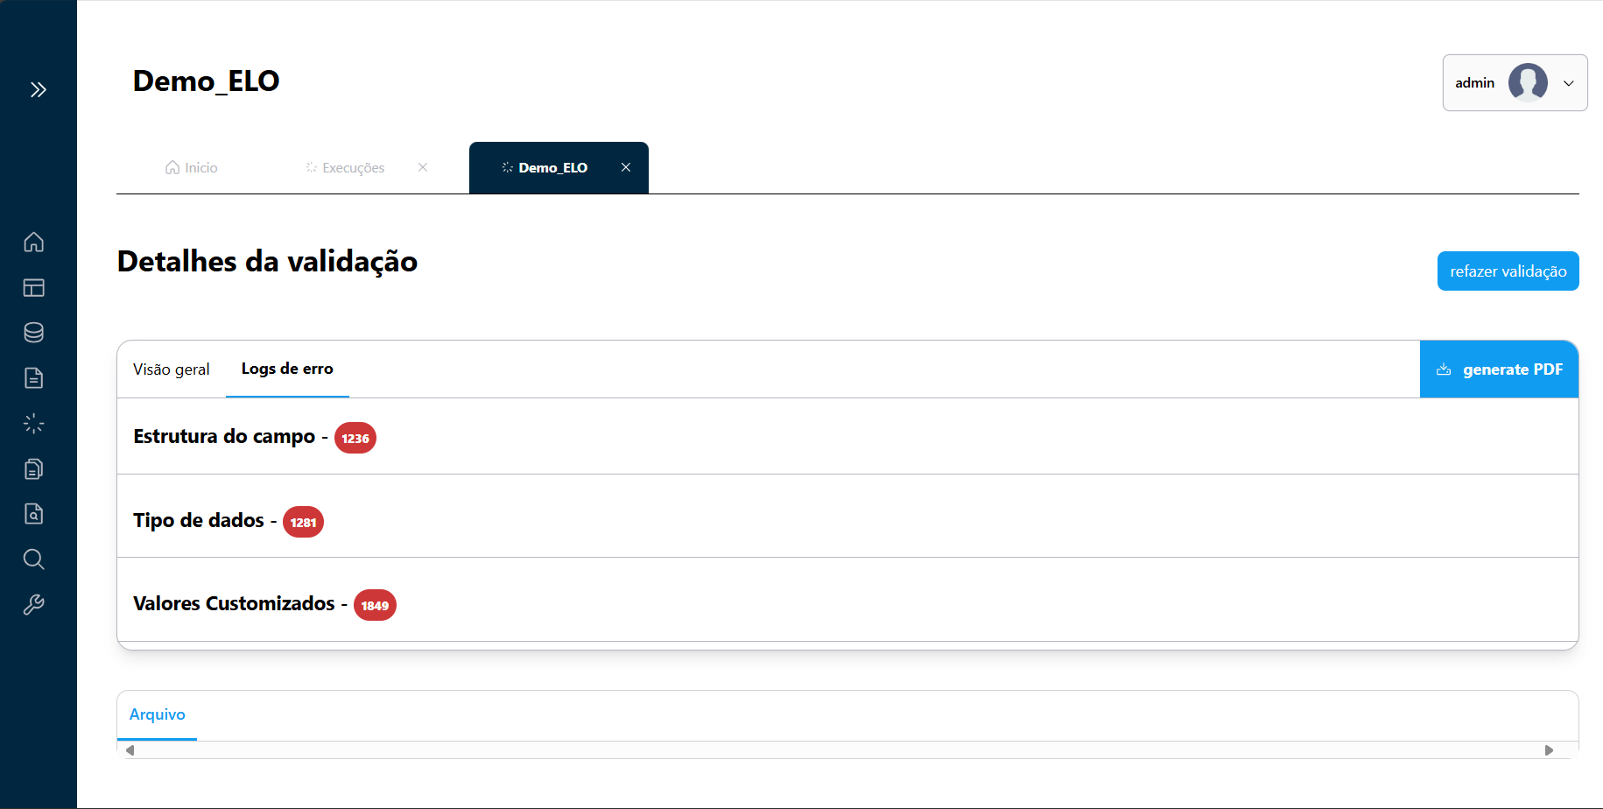Switch to the Execuções tab

[x=346, y=168]
